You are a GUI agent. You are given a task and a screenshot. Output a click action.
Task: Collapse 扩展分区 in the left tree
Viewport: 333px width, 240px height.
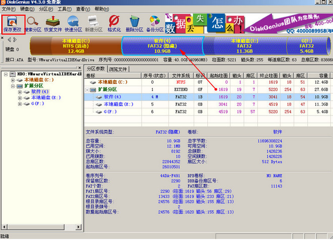(x=13, y=86)
